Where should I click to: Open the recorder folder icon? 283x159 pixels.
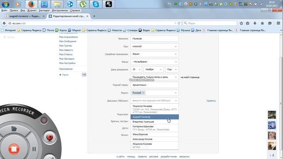(x=14, y=129)
